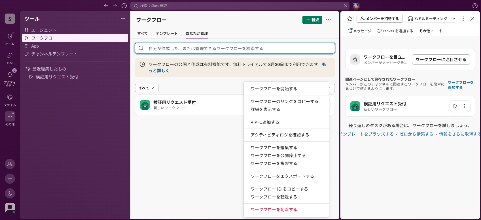Screen dimensions: 481x220
Task: Select App in tools sidebar
Action: pos(75,46)
